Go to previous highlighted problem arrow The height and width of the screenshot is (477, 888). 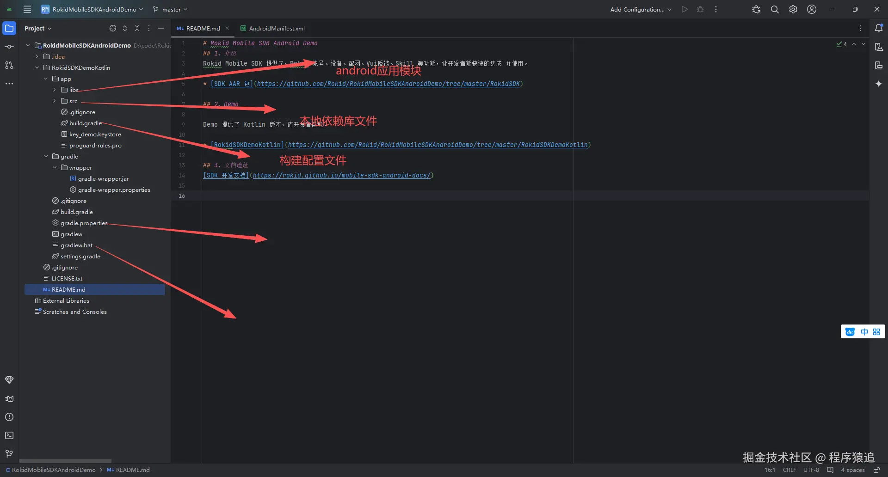854,44
